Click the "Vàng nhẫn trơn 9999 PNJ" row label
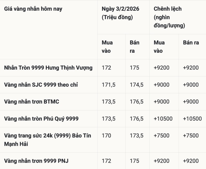This screenshot has height=169, width=206. click(36, 161)
